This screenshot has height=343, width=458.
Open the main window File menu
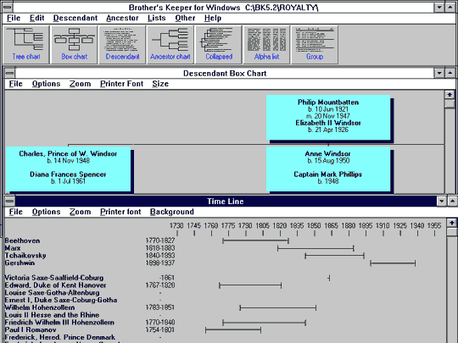pos(14,18)
